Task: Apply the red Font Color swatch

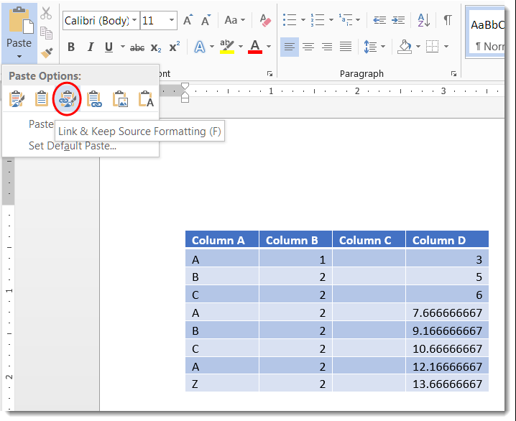Action: pyautogui.click(x=254, y=47)
